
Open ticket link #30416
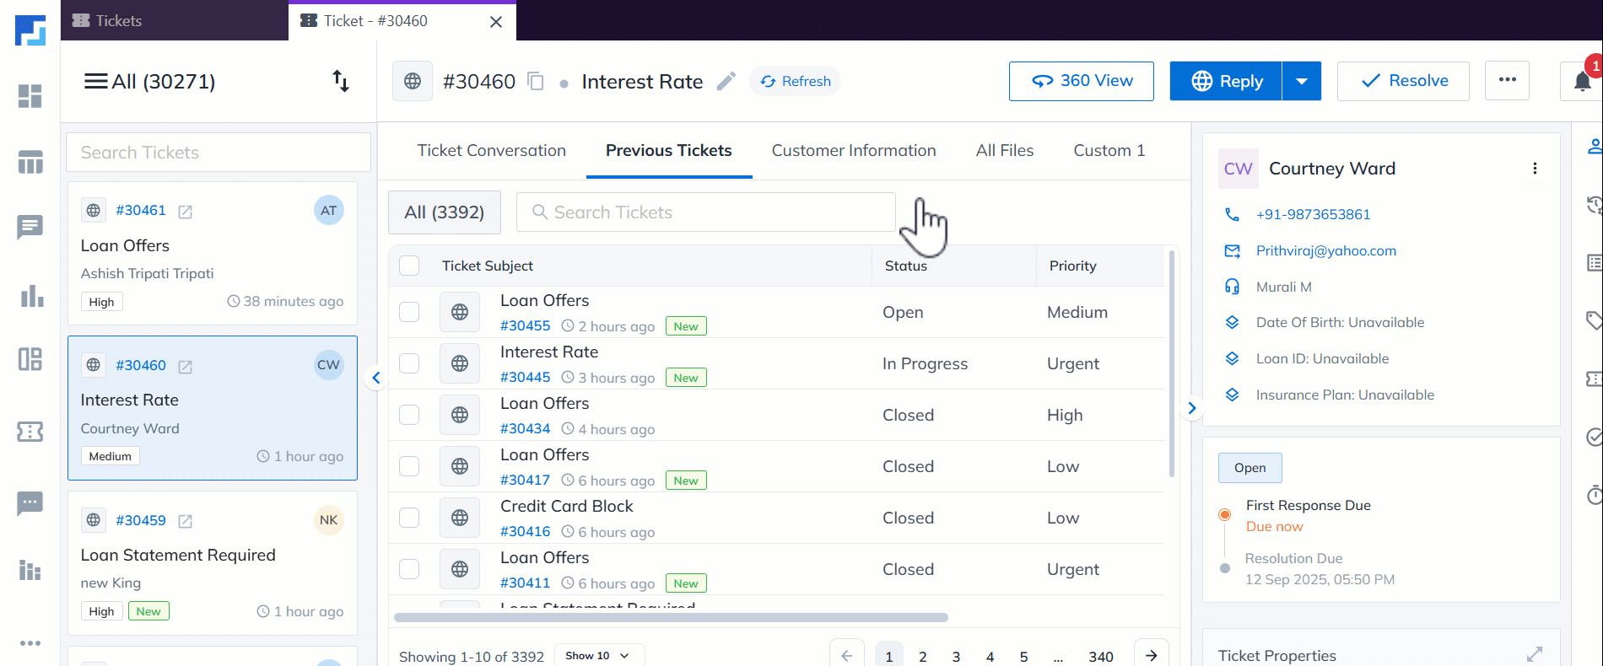pyautogui.click(x=525, y=531)
